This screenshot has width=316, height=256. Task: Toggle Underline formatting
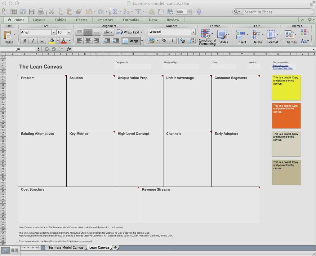pos(42,41)
